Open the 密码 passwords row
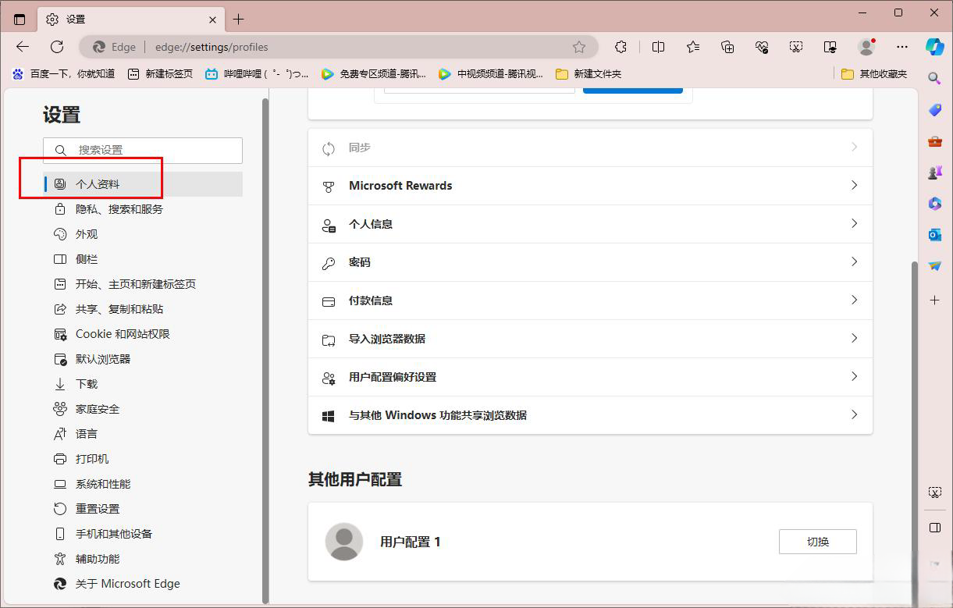953x608 pixels. point(590,262)
